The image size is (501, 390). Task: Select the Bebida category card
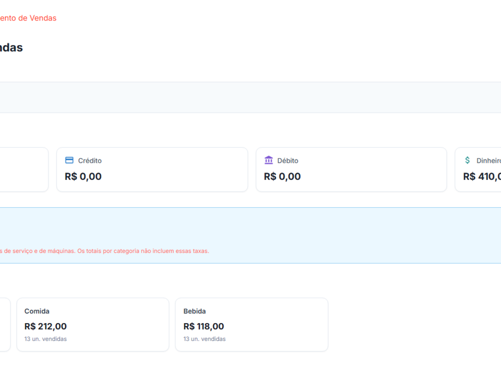(252, 324)
